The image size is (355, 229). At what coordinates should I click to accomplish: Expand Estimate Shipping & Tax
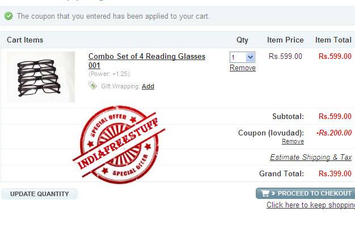click(x=311, y=157)
